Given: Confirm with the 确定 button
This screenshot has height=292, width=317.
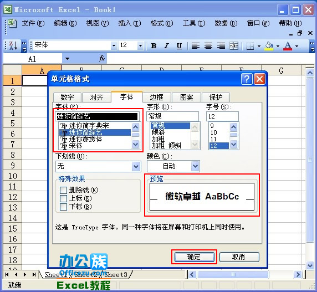Looking at the screenshot, I should [194, 257].
